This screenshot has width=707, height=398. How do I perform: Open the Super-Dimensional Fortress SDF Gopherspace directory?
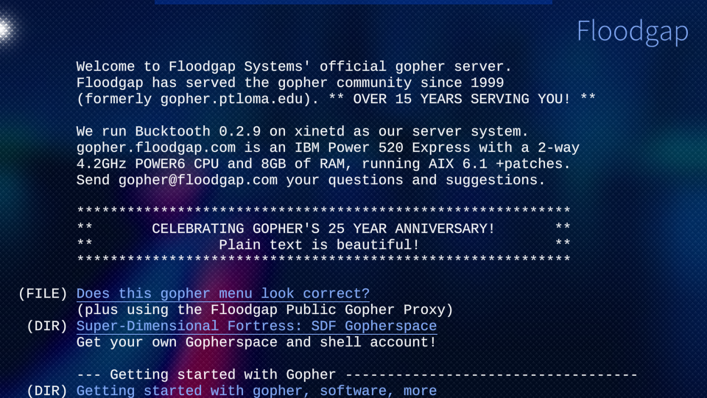[x=256, y=326]
